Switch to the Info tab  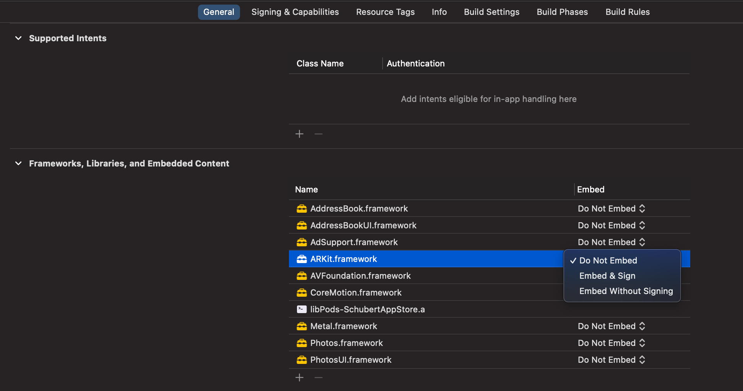click(439, 12)
